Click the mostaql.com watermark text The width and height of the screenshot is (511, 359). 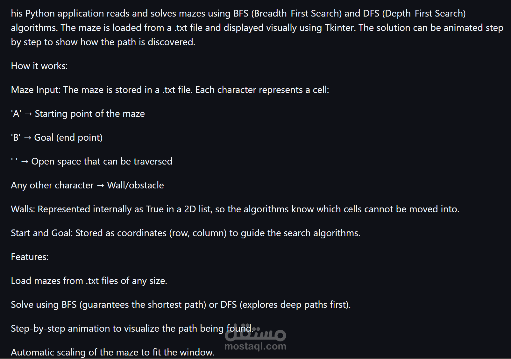coord(255,346)
